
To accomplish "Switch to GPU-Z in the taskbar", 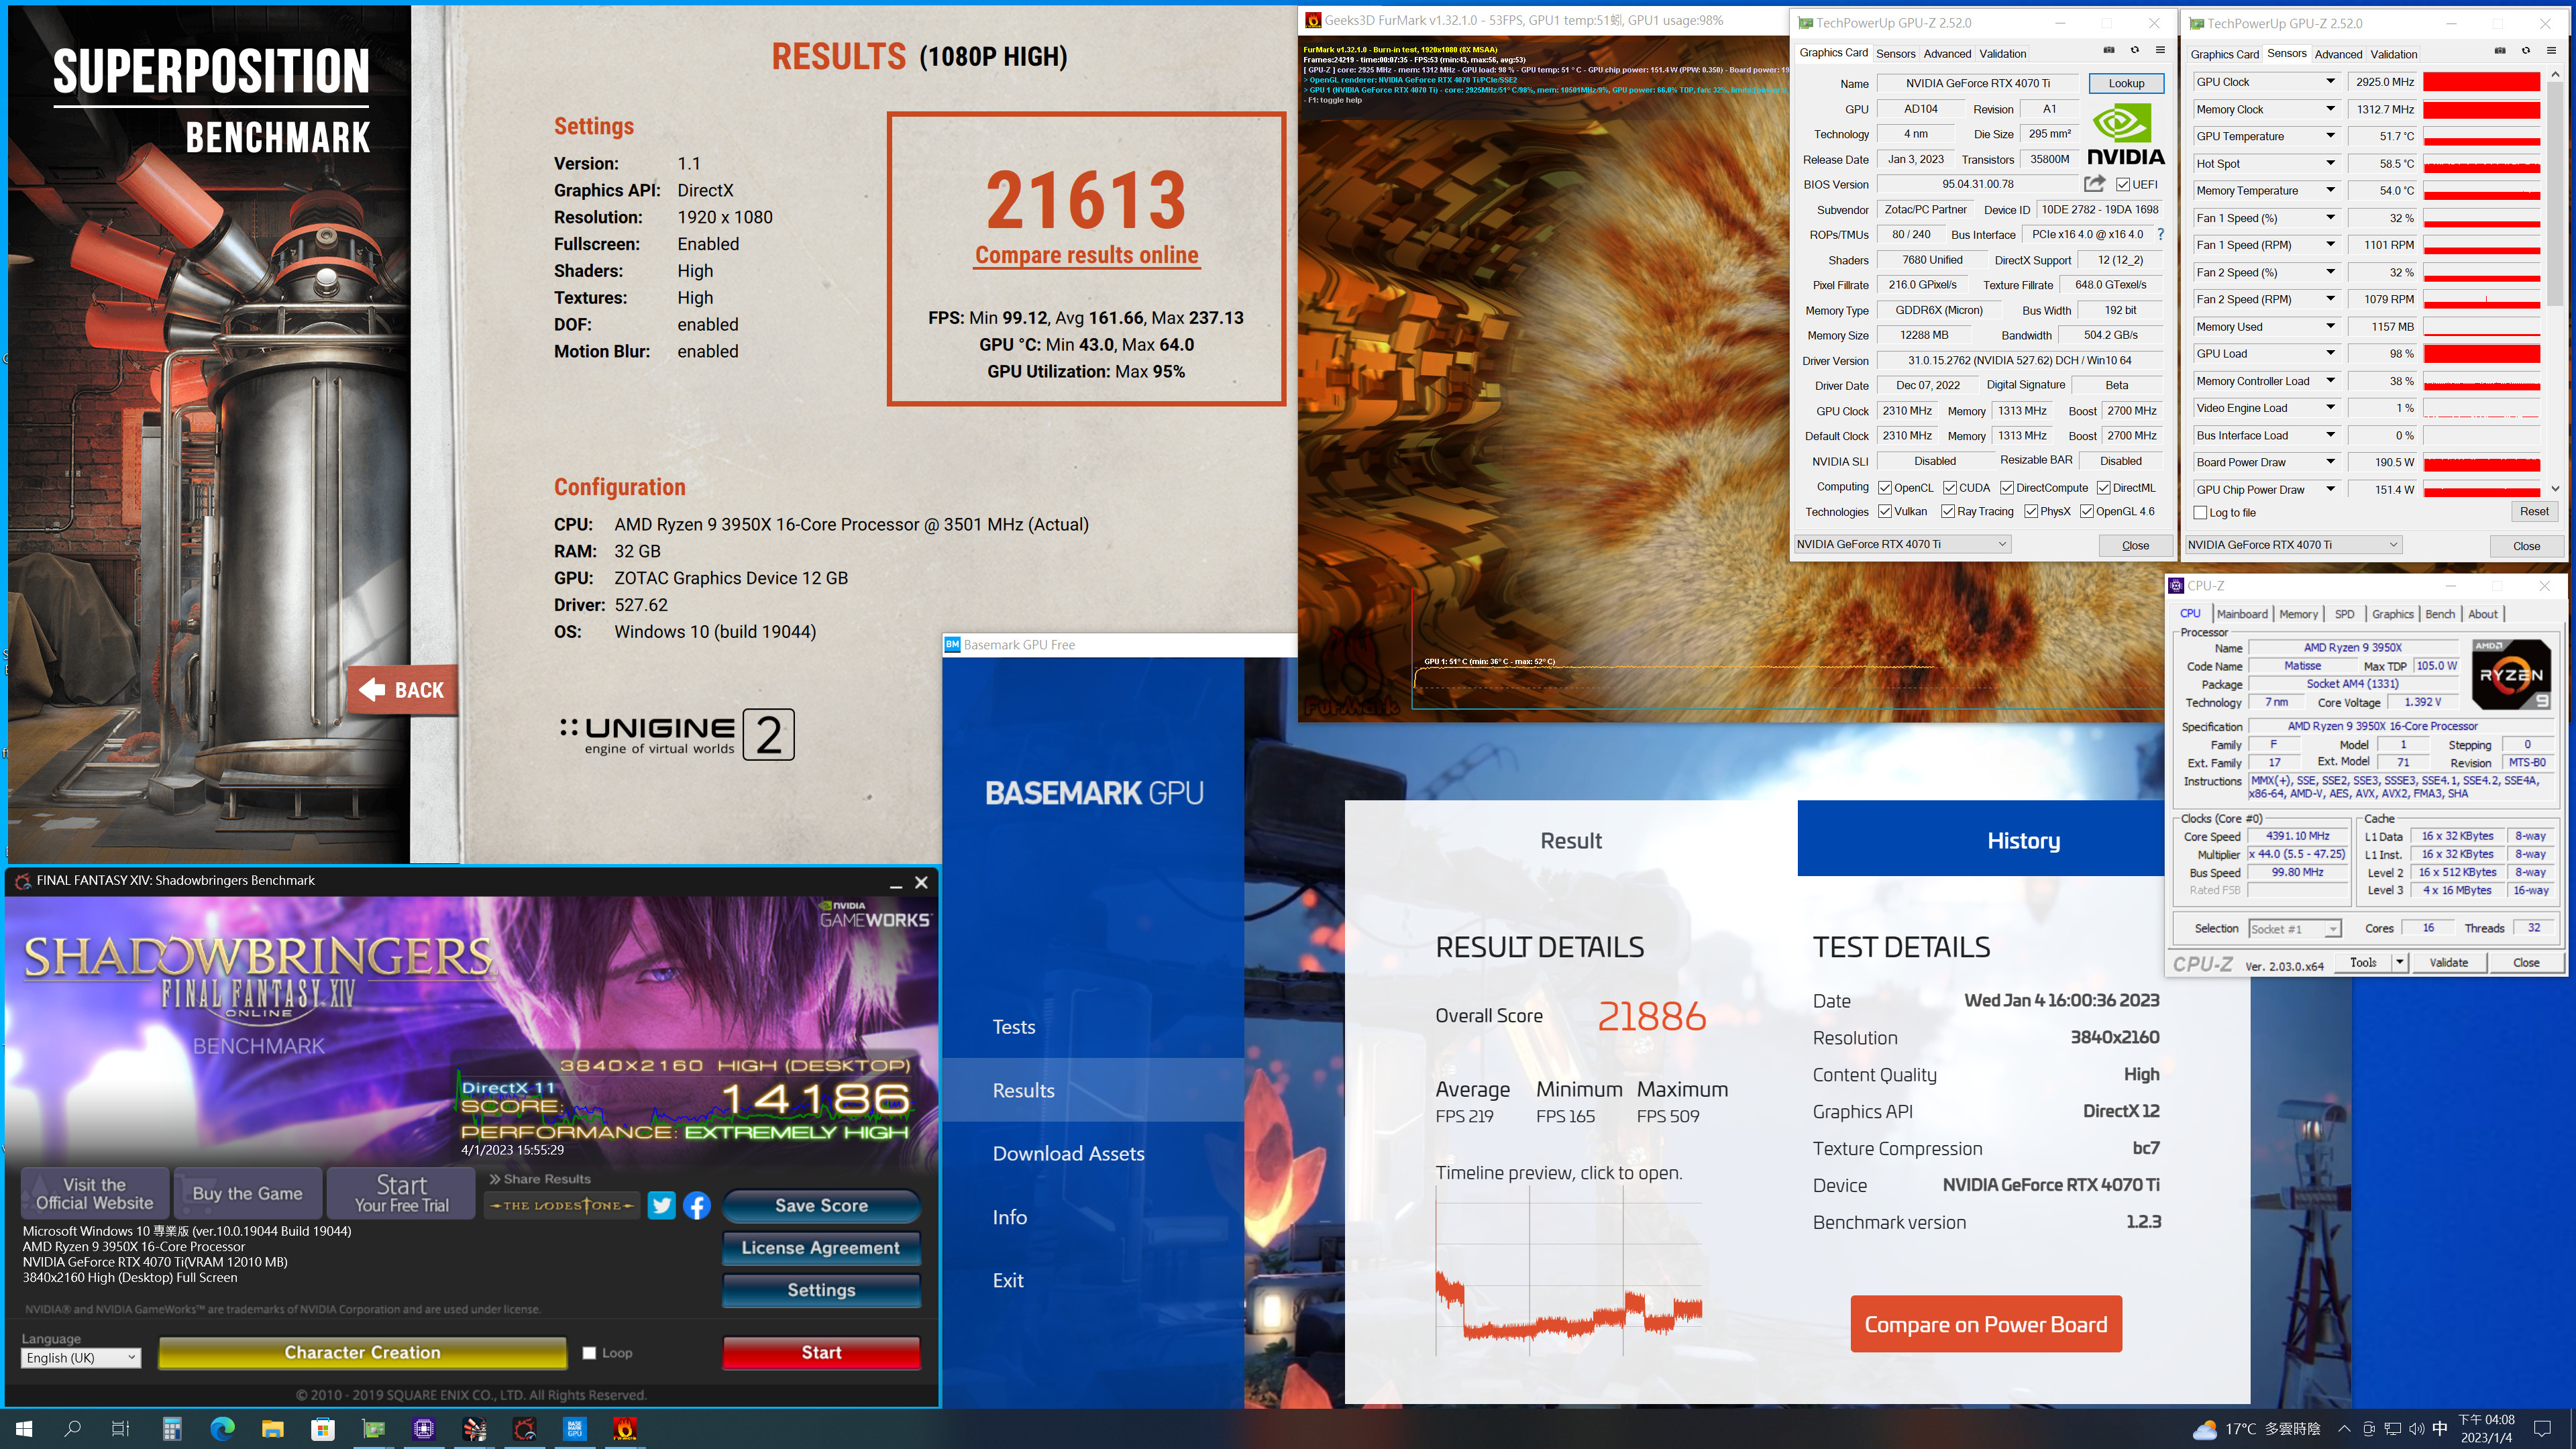I will 373,1429.
